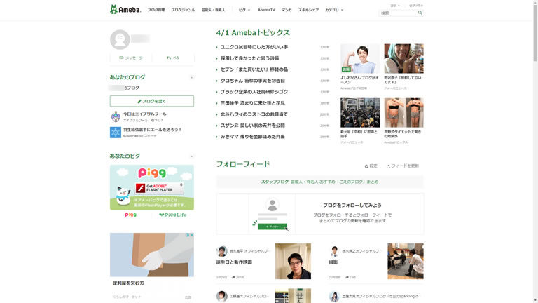538x303 pixels.
Task: Click the ログアウト link
Action: [x=416, y=6]
